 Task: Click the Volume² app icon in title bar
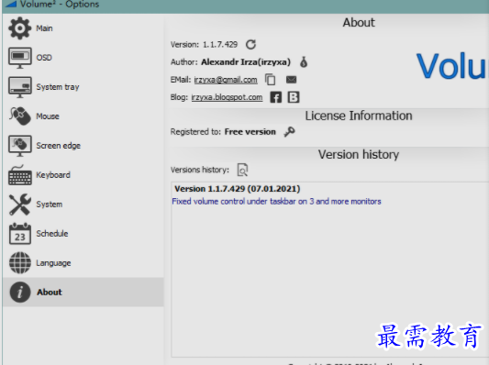[11, 4]
